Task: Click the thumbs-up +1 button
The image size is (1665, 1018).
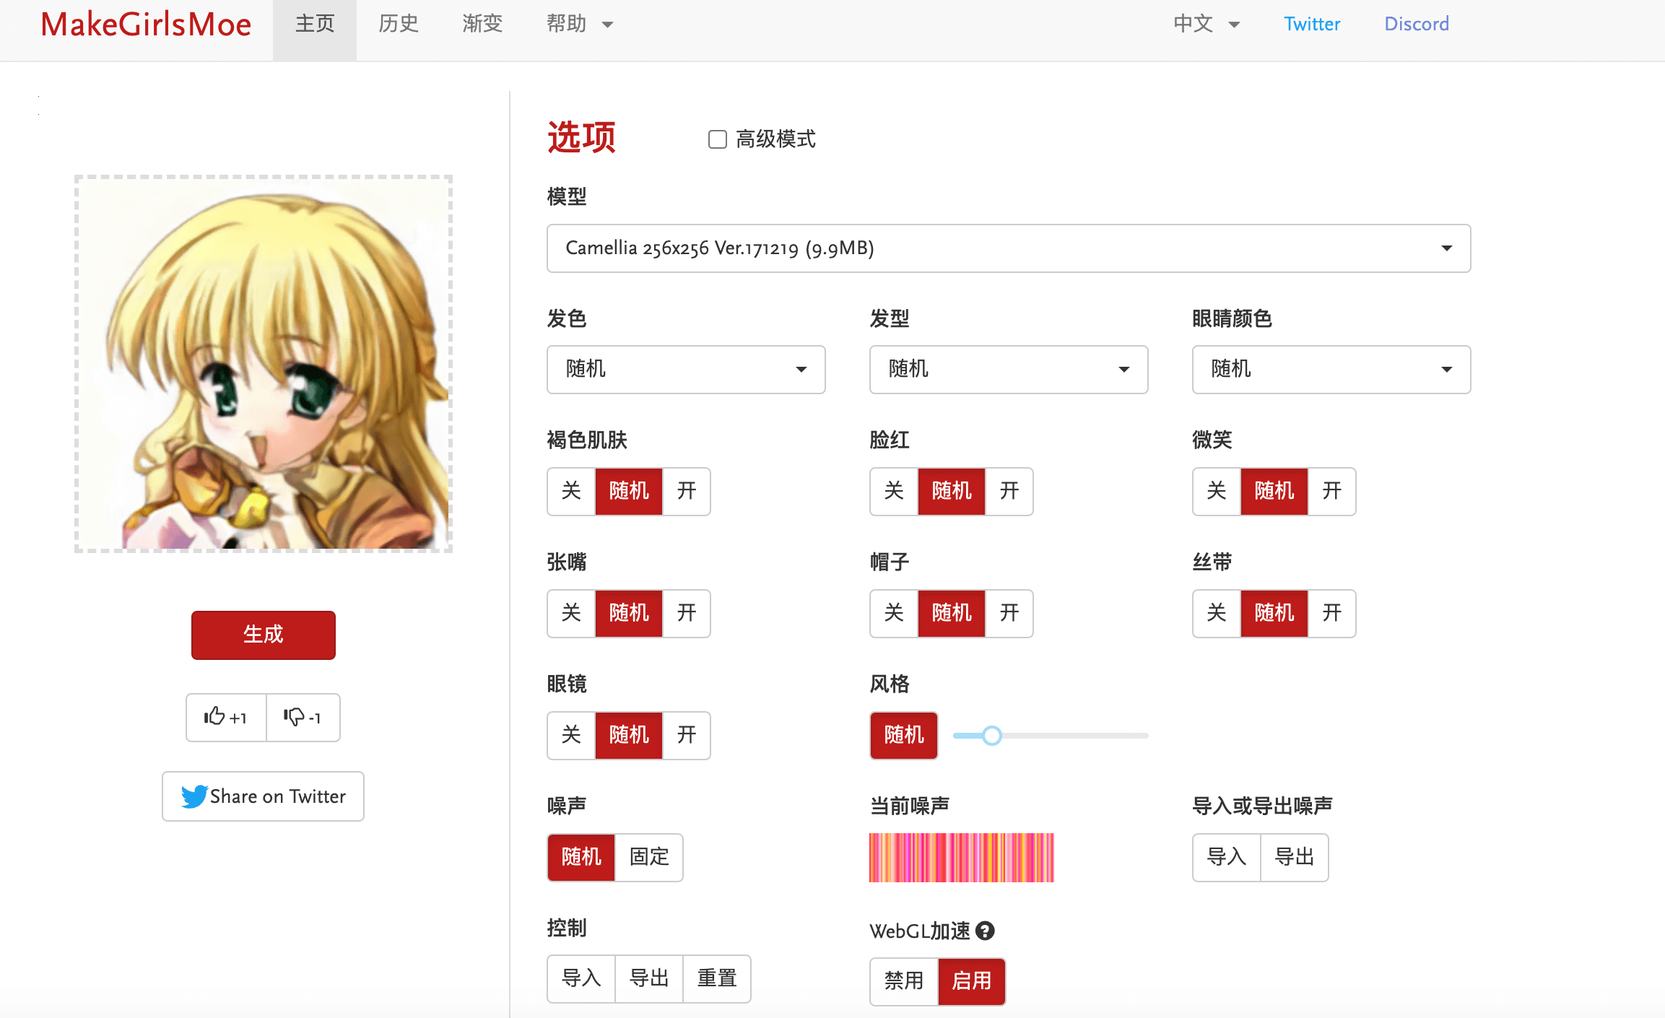Action: click(x=226, y=717)
